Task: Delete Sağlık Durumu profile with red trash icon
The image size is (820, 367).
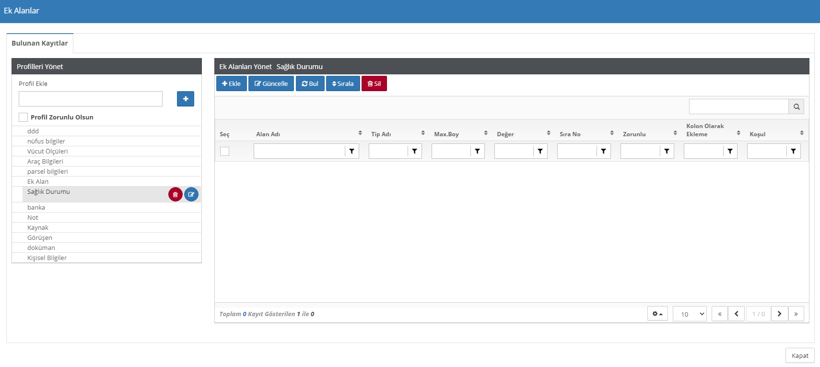Action: click(x=175, y=194)
